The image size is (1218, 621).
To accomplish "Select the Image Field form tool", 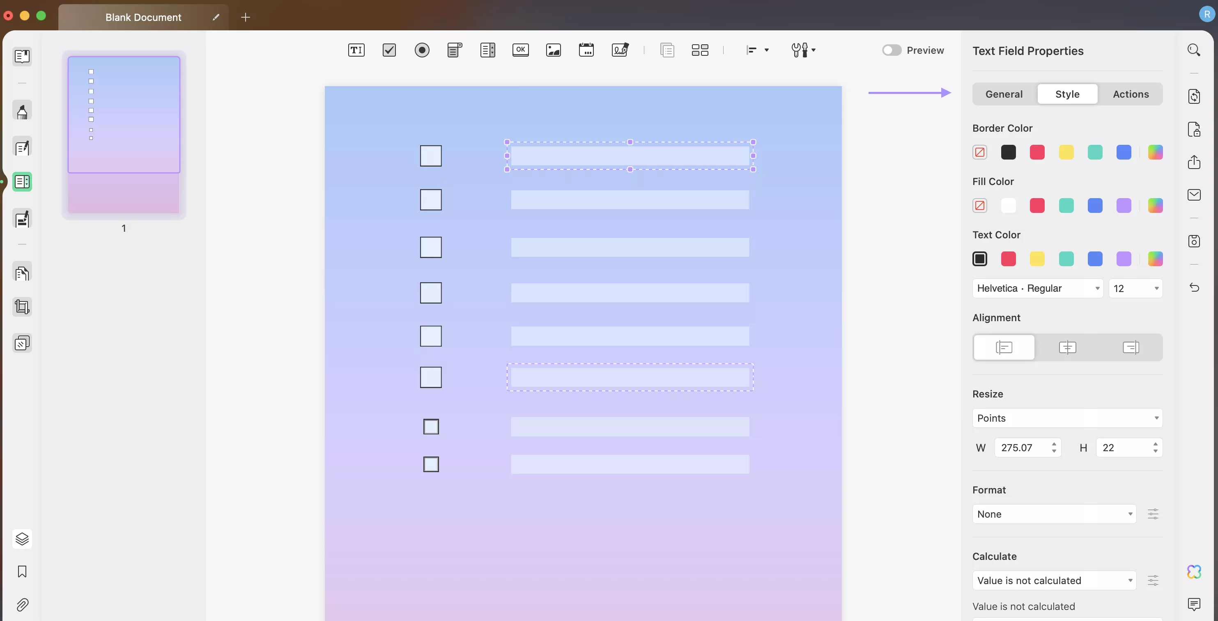I will click(553, 50).
